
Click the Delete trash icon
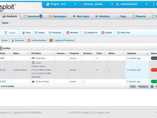(6, 33)
